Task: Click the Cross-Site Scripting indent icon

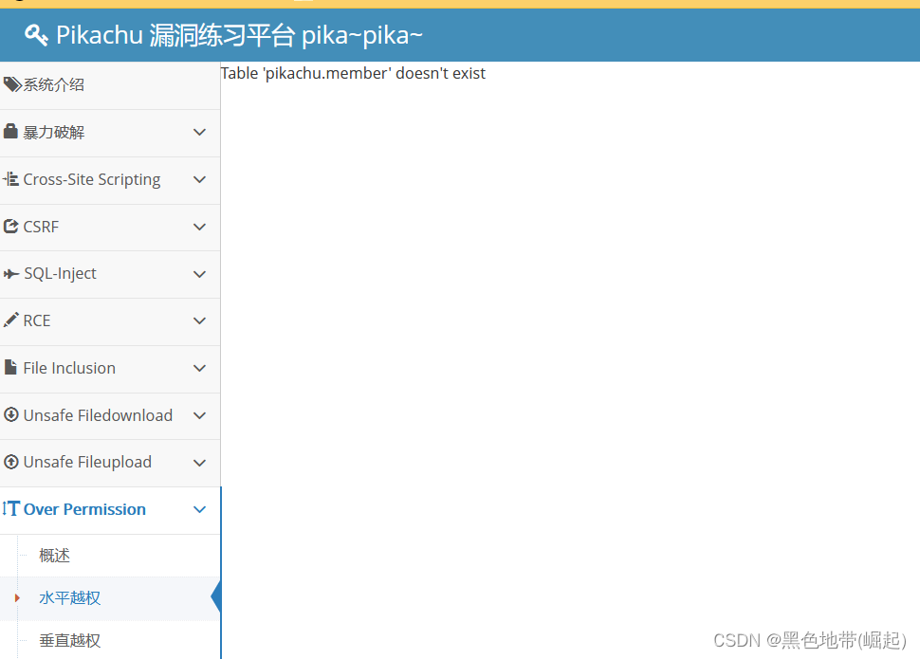Action: coord(10,178)
